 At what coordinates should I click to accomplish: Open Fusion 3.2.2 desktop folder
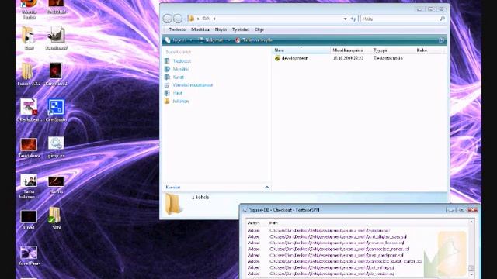[28, 74]
